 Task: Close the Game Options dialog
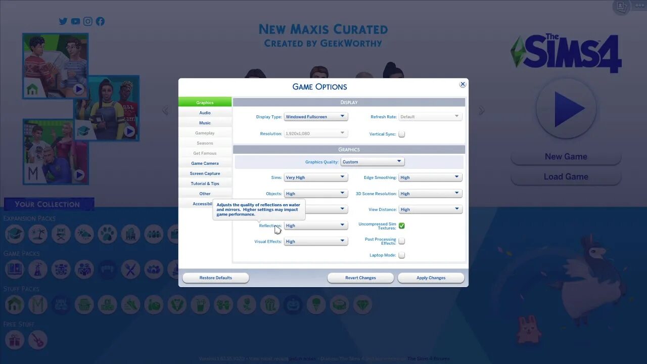462,84
